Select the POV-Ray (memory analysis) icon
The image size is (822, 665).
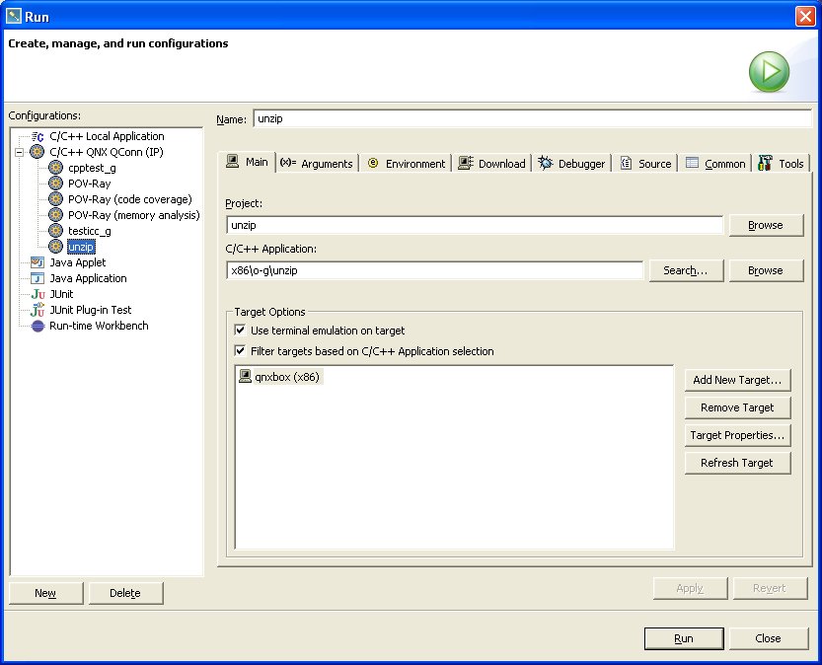[55, 215]
